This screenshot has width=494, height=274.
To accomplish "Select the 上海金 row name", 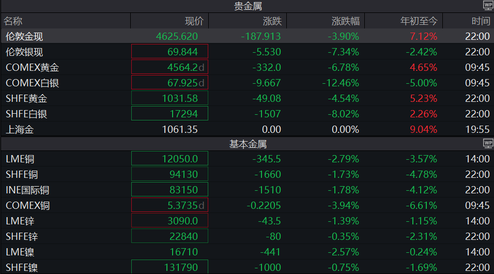I will point(20,130).
